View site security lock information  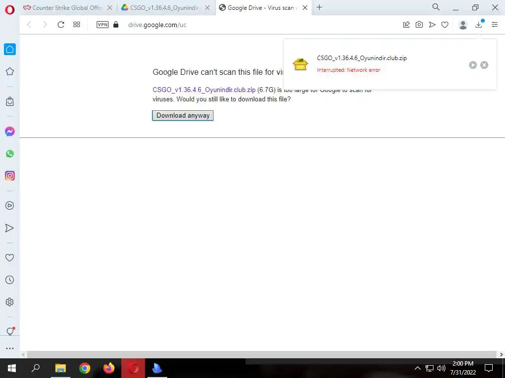(x=116, y=25)
